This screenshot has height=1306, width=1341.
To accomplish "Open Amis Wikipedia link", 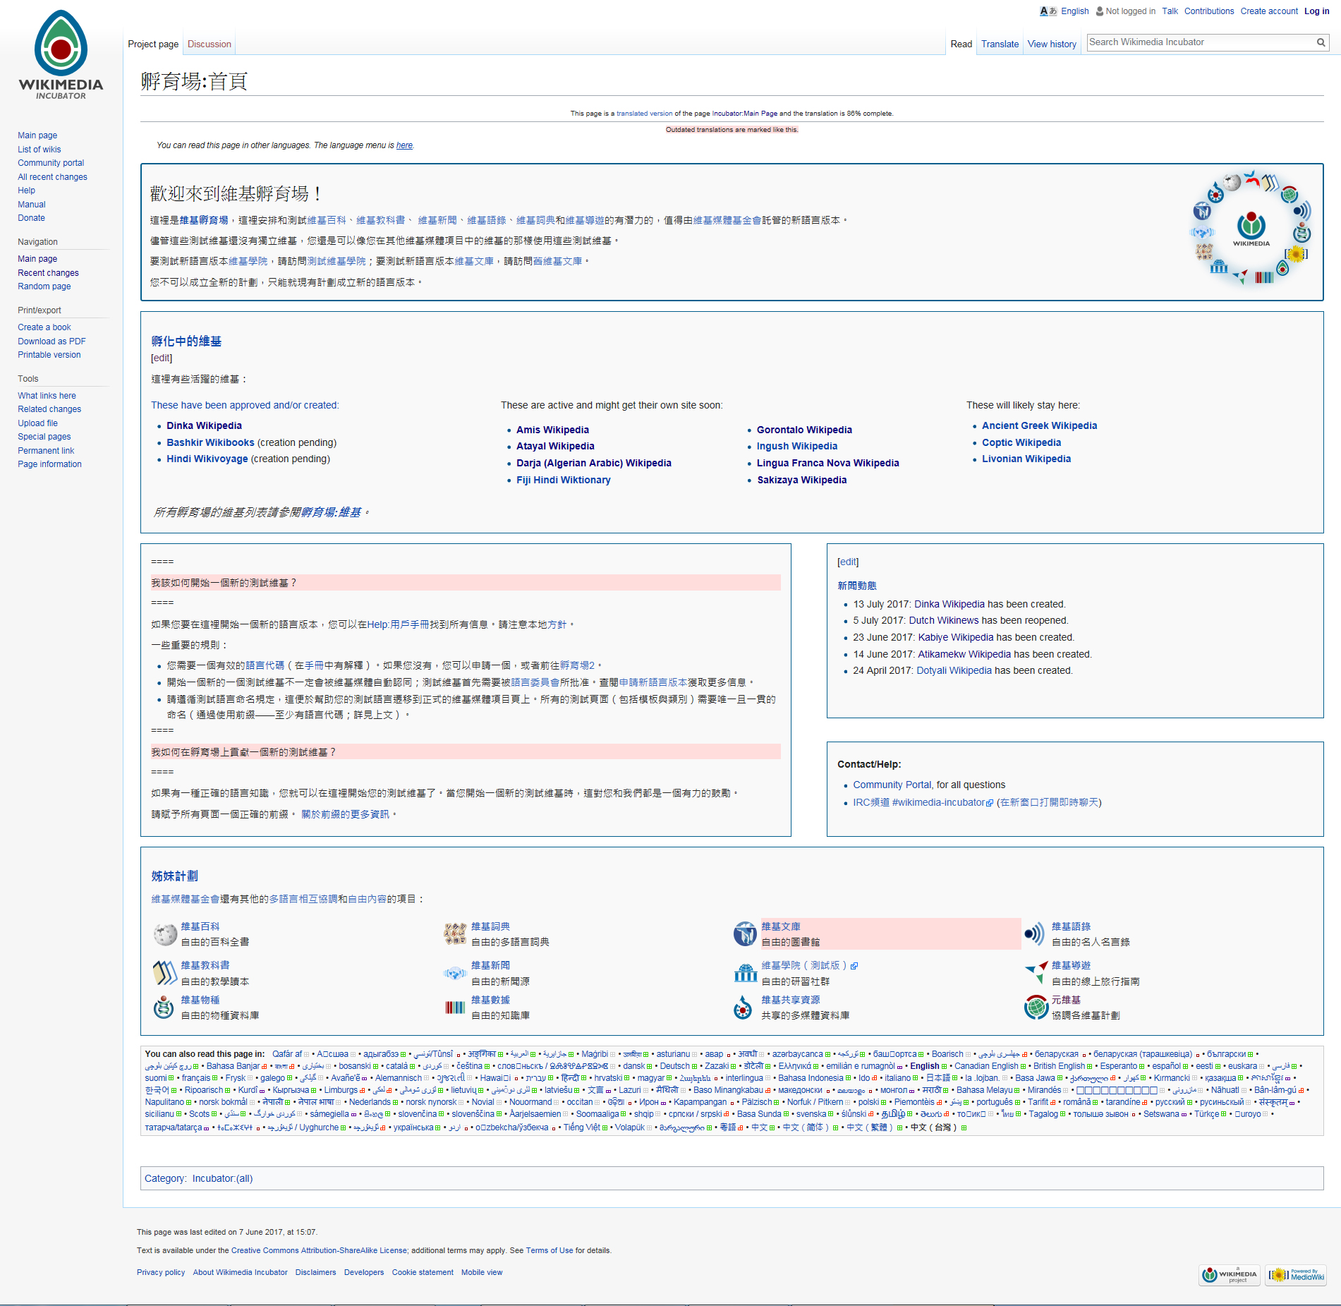I will [552, 430].
